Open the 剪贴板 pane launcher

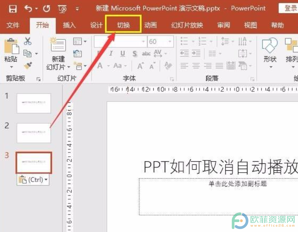point(39,79)
